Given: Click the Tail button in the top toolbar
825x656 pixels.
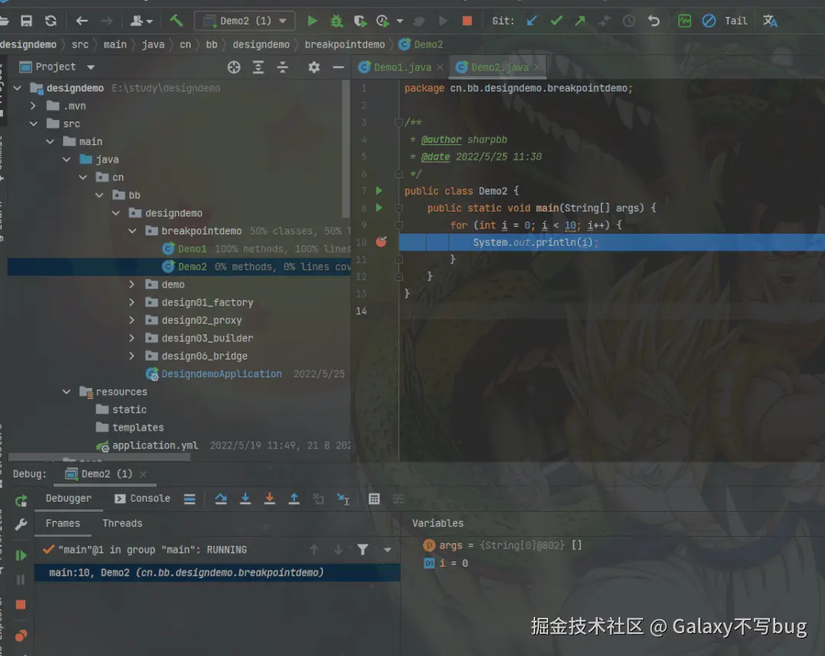Looking at the screenshot, I should 736,21.
